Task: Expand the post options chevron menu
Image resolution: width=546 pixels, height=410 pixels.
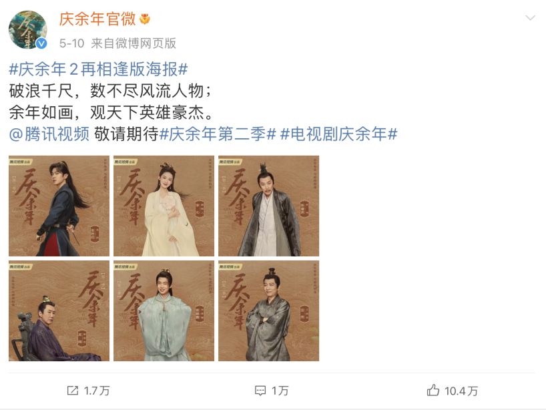Action: pos(530,18)
